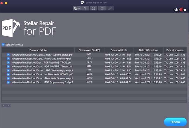This screenshot has width=189, height=128.
Task: Uncheck the Mac_Directory.pdf row checkbox
Action: 8,59
